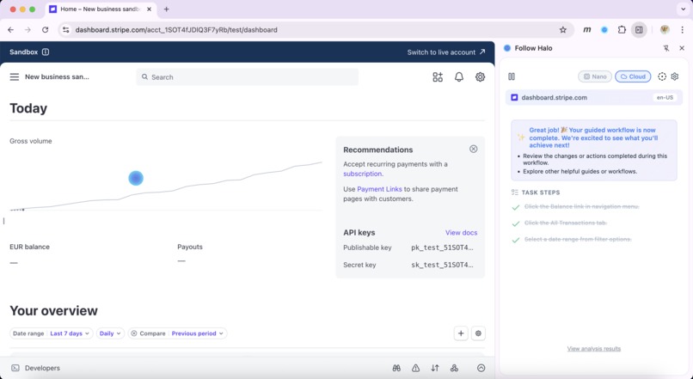The width and height of the screenshot is (693, 379).
Task: Remove Compare filter with x icon
Action: tap(134, 333)
